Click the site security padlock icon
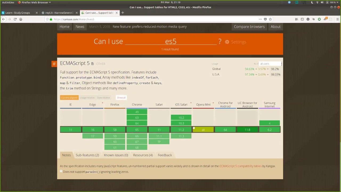This screenshot has width=341, height=192. coord(51,19)
